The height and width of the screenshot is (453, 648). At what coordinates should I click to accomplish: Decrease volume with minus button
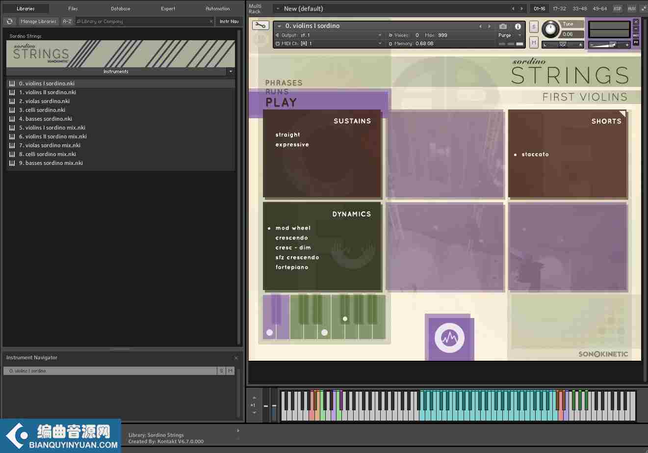[593, 45]
